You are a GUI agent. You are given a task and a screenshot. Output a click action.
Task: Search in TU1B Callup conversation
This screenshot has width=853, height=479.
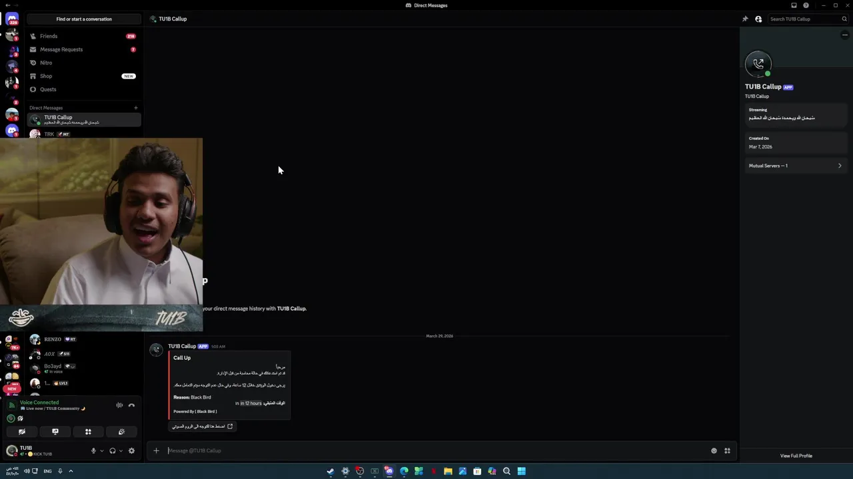pos(808,19)
